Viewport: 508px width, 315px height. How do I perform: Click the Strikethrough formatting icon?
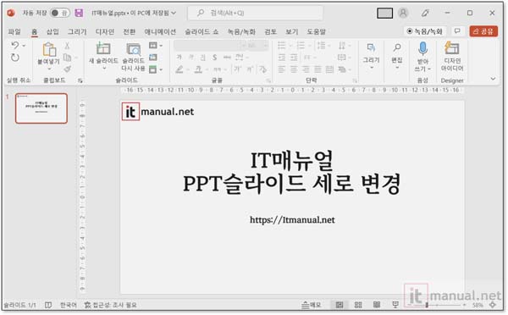pyautogui.click(x=227, y=58)
